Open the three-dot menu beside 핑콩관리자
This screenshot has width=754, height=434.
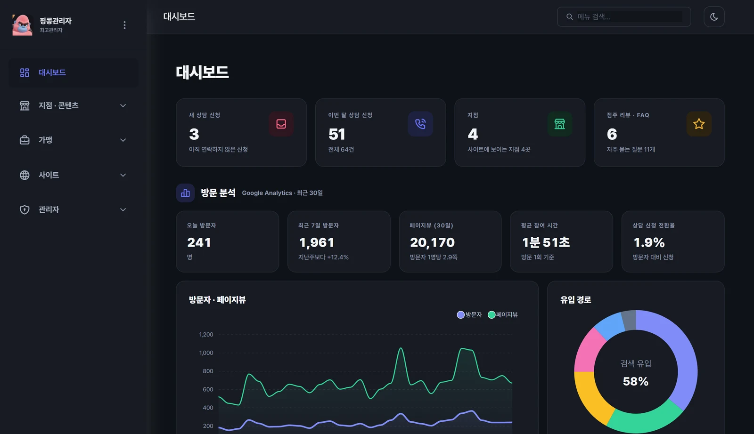pos(124,25)
